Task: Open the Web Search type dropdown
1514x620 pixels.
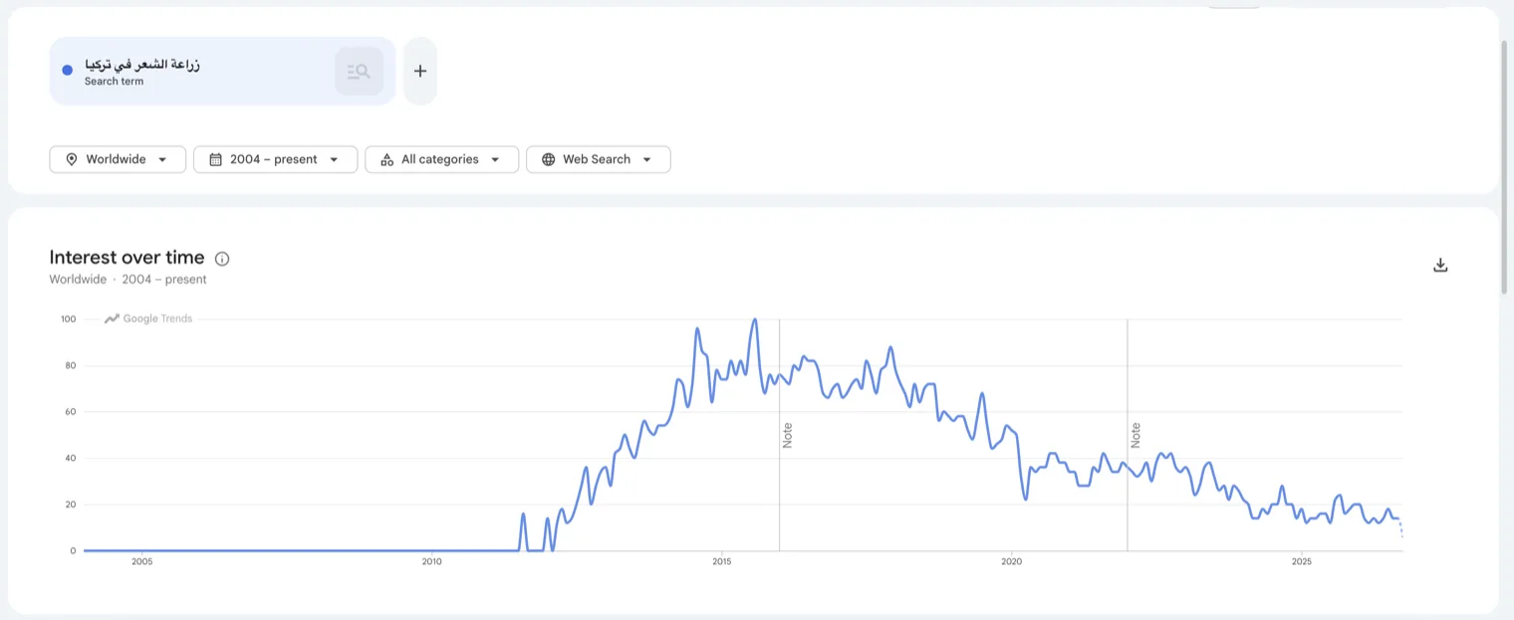Action: click(x=598, y=159)
